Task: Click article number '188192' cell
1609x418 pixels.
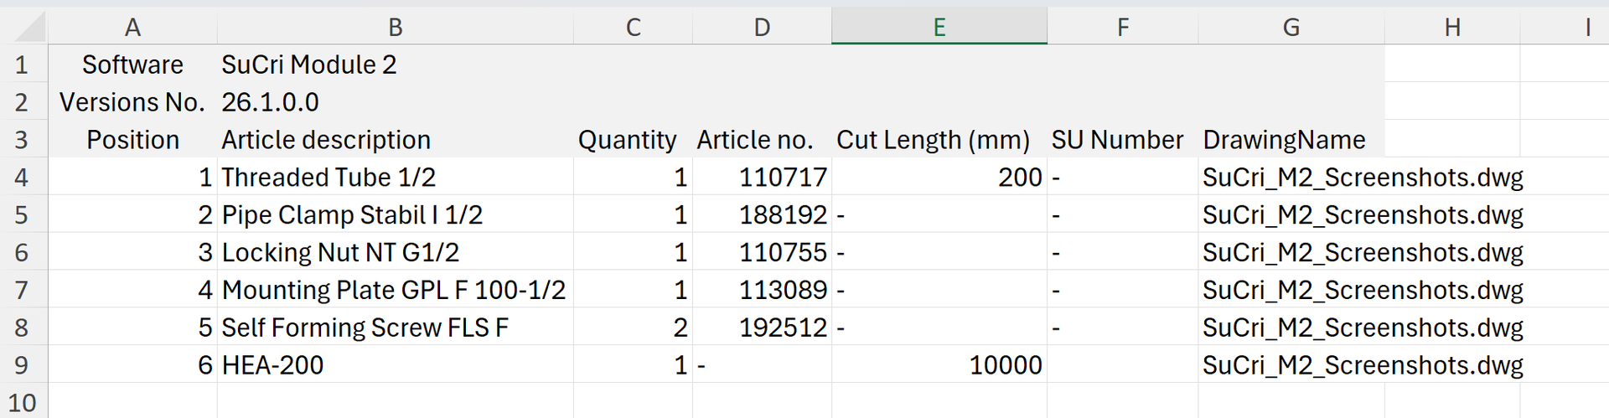Action: point(762,215)
